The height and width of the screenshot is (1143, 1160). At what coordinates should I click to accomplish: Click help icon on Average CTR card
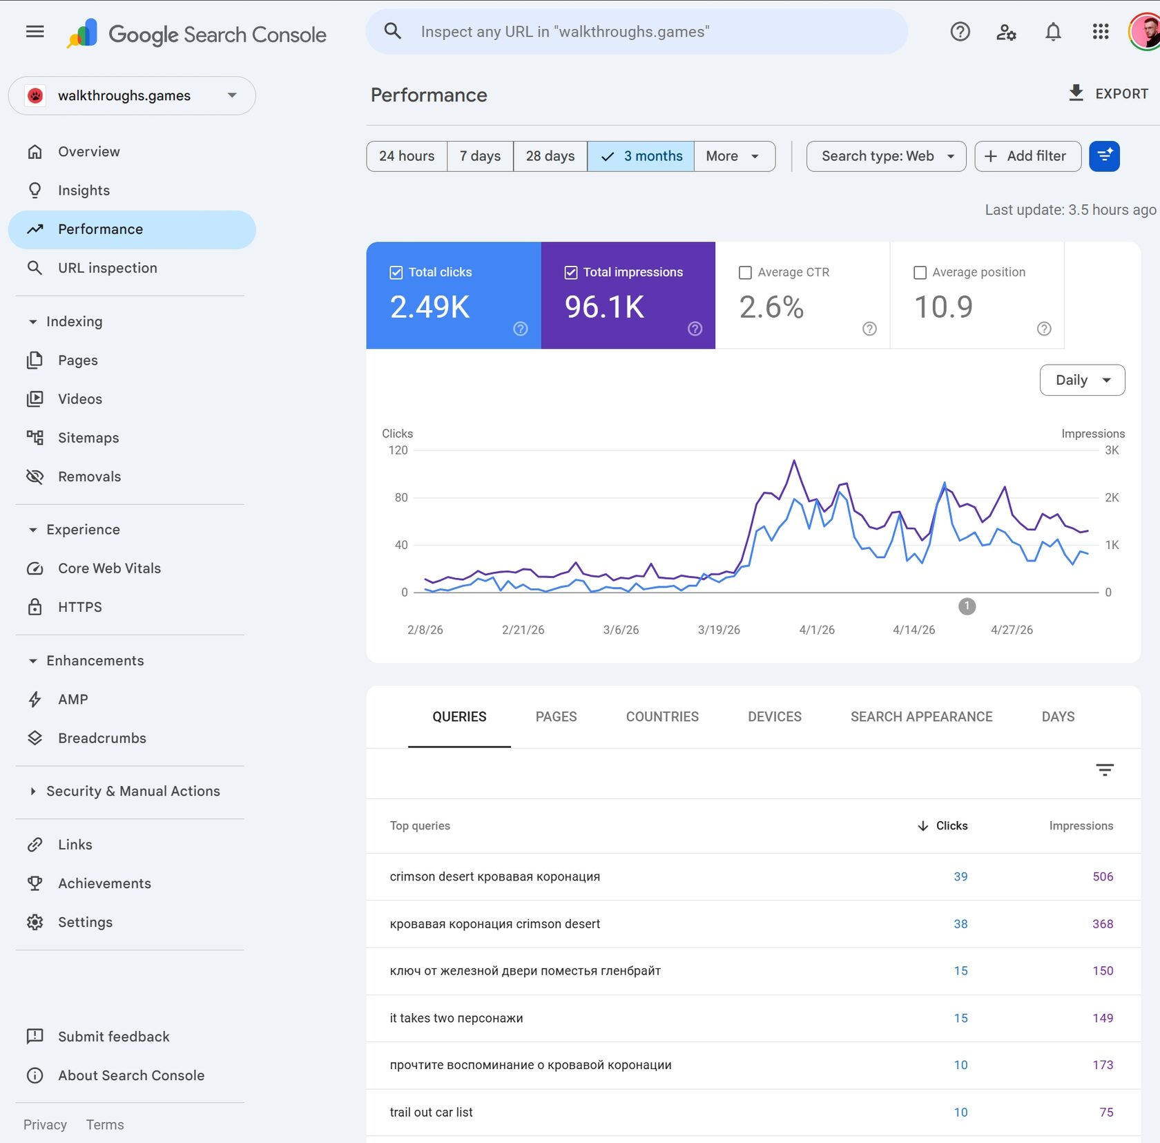click(x=870, y=329)
